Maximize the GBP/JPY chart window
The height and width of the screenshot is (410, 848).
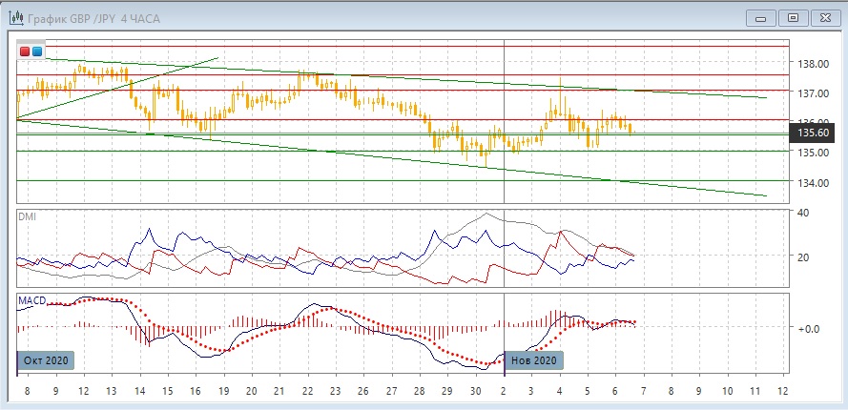(x=792, y=17)
